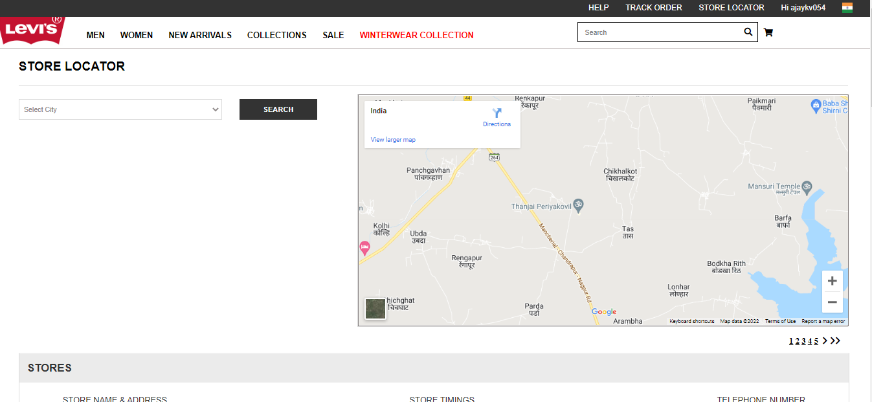Click the SEARCH button
Image resolution: width=872 pixels, height=402 pixels.
click(x=278, y=109)
